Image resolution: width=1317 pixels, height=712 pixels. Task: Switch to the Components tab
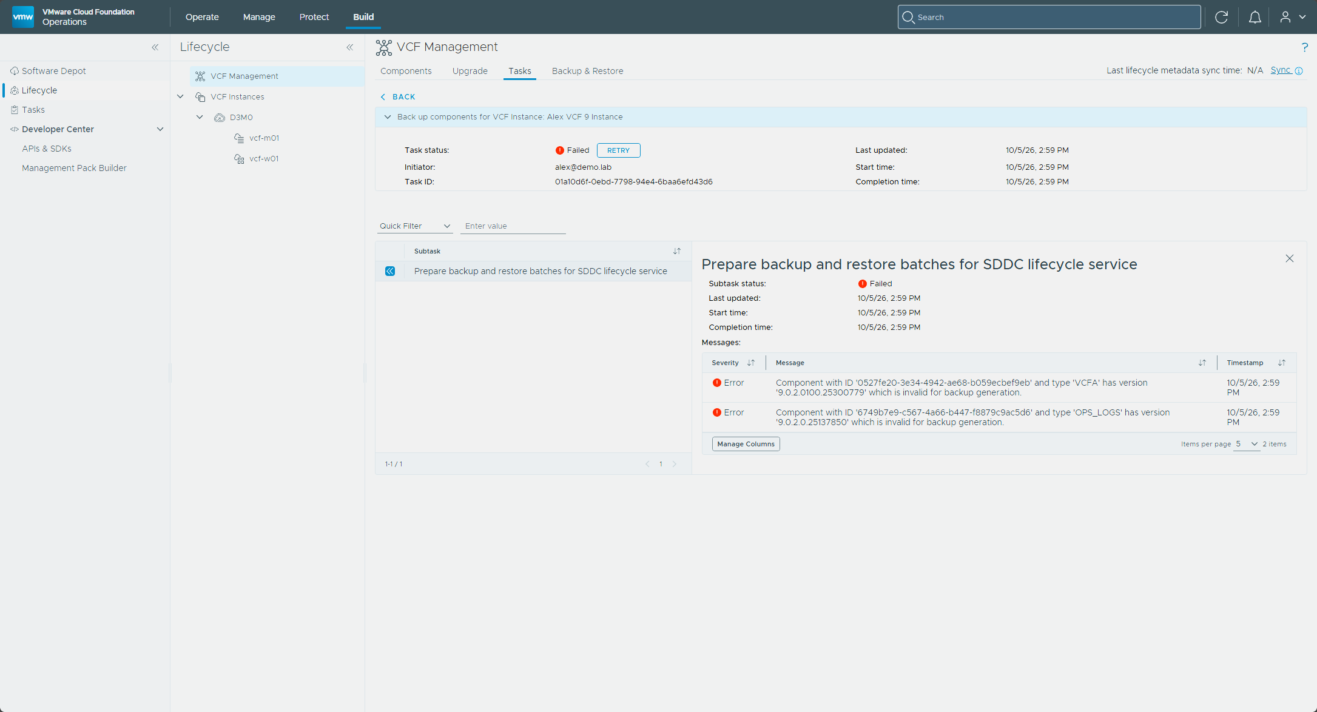pos(406,71)
